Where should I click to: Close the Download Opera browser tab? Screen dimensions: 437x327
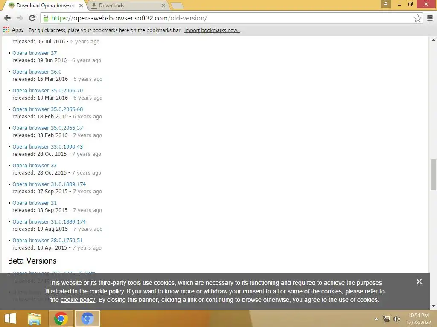coord(81,5)
